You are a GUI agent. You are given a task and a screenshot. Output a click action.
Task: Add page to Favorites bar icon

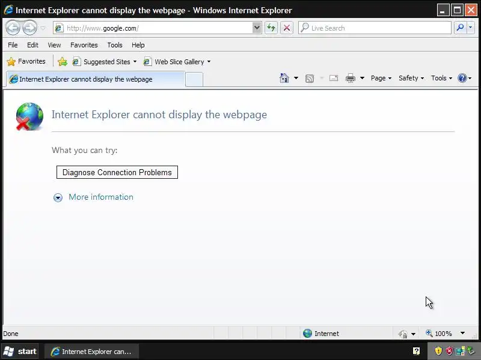(x=63, y=62)
